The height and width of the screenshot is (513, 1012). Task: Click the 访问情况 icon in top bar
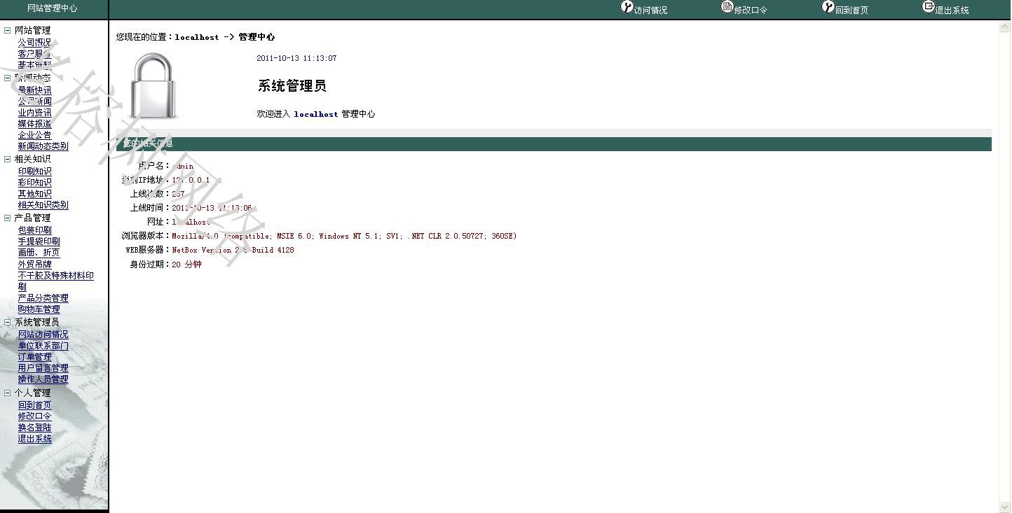click(x=627, y=7)
